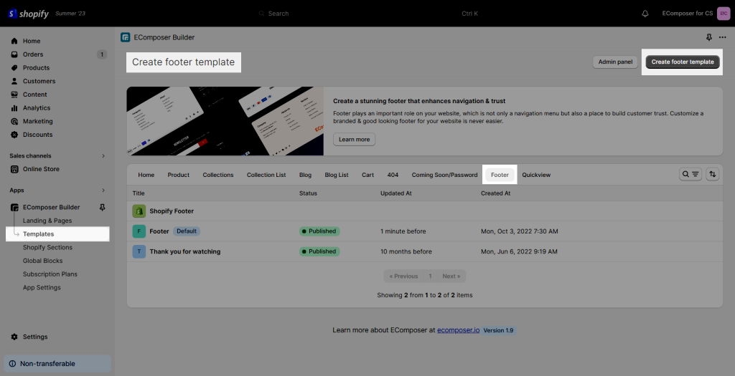This screenshot has height=376, width=735.
Task: Click the F avatar of the Footer template
Action: [x=139, y=231]
